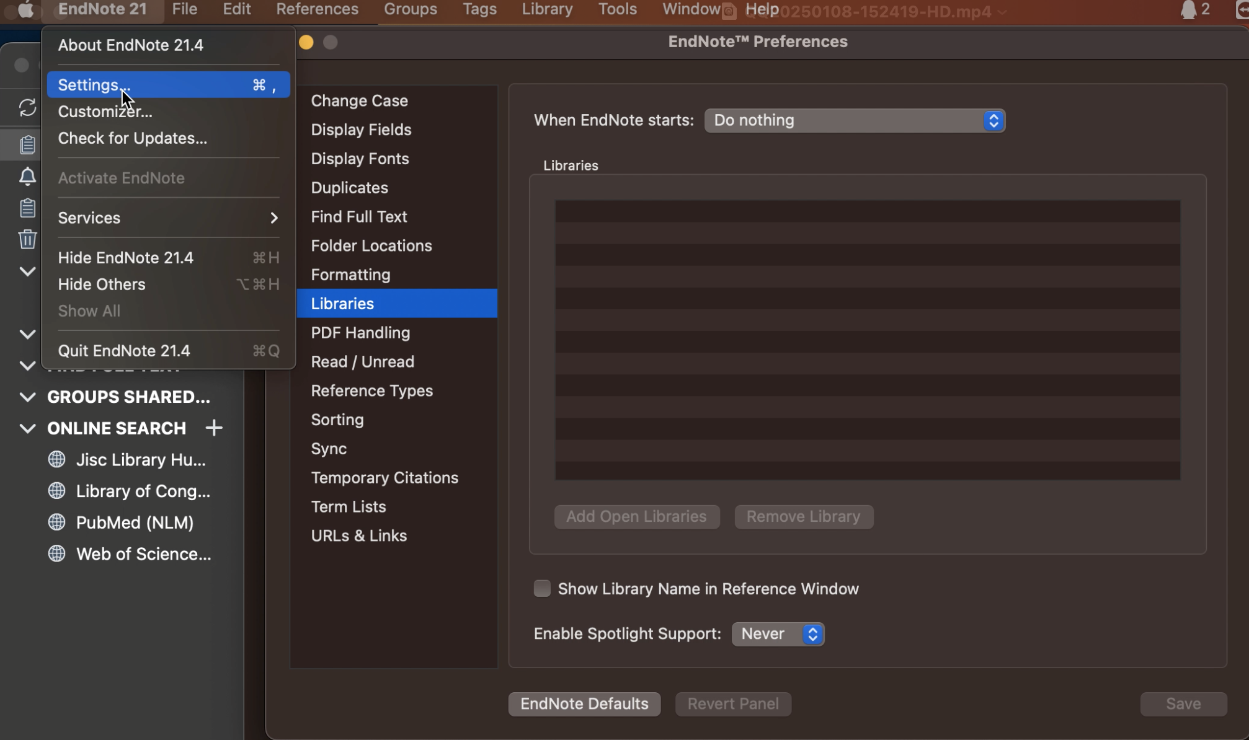Open the notifications bell in sidebar
Screen dimensions: 1249x740
pos(27,177)
